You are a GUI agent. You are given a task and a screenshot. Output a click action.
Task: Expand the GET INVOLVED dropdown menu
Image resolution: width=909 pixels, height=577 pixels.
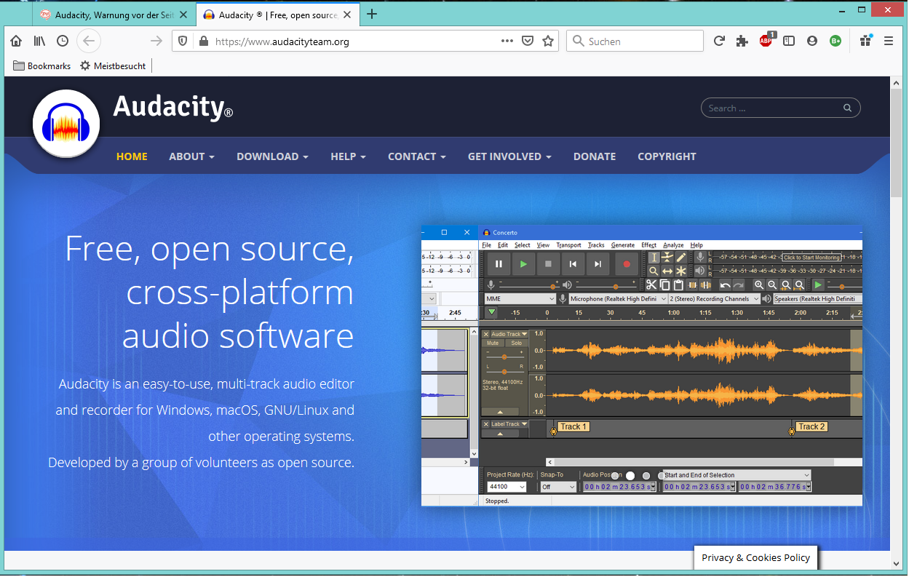tap(509, 156)
